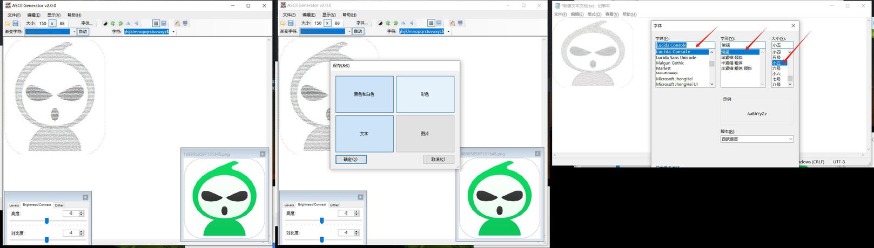
Task: Open 字符 dropdown arrow in left ASCII Generator window
Action: (x=173, y=32)
